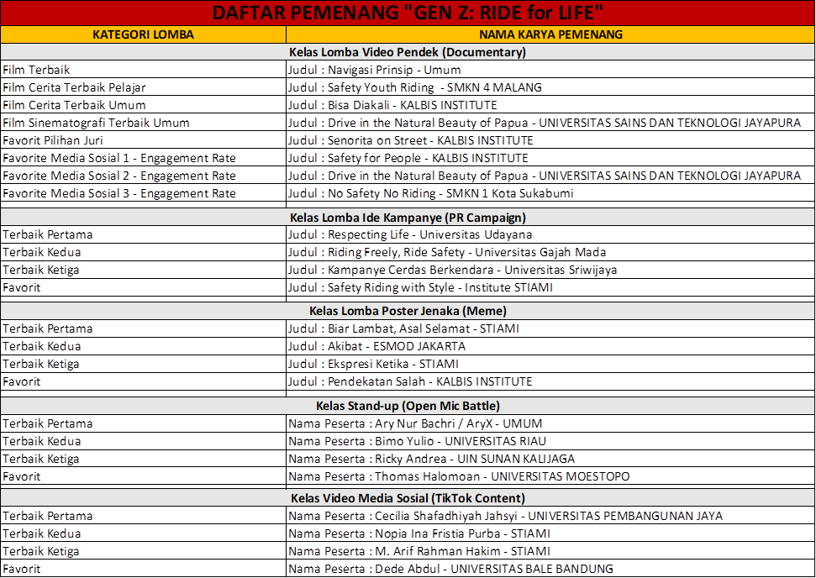816x578 pixels.
Task: Select Terbaik Ketiga in the PR Campaign section
Action: pos(143,270)
